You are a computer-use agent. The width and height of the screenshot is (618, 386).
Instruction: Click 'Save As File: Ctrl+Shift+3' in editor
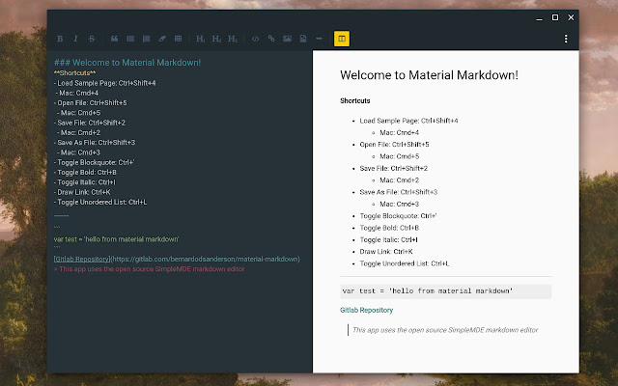[x=95, y=142]
